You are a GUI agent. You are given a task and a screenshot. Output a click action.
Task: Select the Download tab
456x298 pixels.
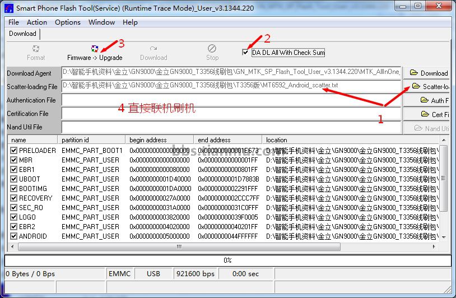click(x=22, y=34)
